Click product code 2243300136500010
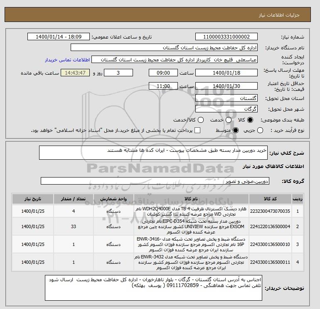320x309 pixels. (x=270, y=244)
